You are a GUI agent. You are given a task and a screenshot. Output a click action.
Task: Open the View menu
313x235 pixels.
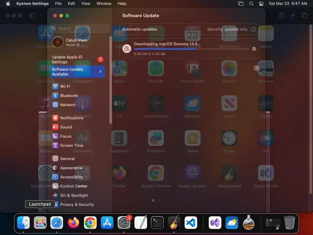pyautogui.click(x=86, y=4)
